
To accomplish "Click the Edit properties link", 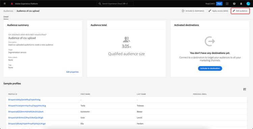I will 73,72.
